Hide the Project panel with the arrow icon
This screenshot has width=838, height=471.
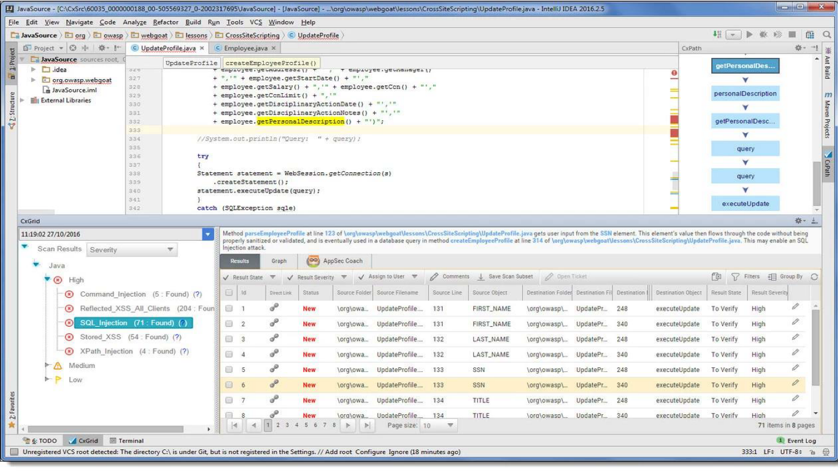(x=117, y=48)
